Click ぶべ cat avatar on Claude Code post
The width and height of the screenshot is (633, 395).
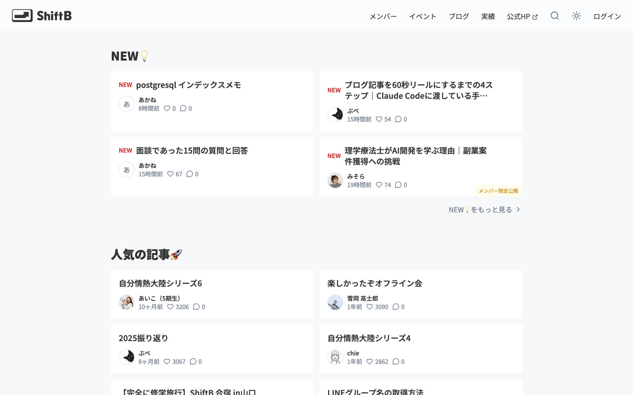335,115
